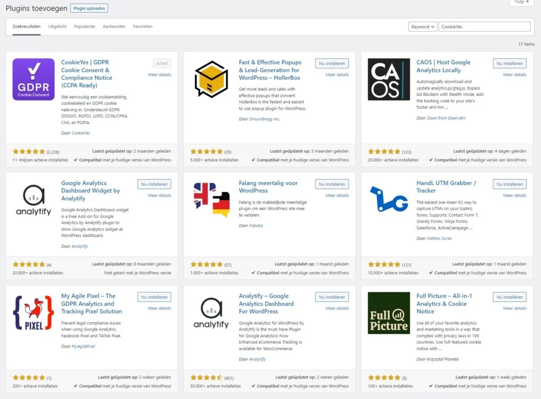This screenshot has width=541, height=399.
Task: Open the Groundhogg Inc. author link
Action: point(264,119)
